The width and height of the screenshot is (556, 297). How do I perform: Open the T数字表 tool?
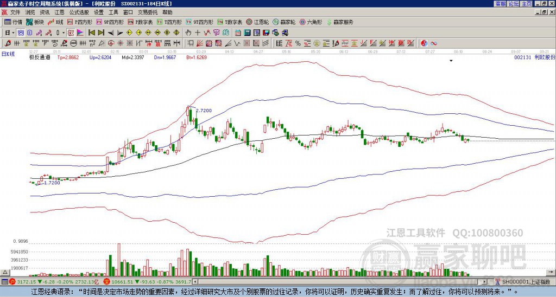[230, 22]
